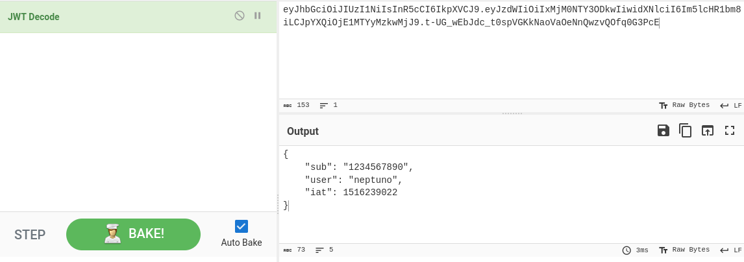Open input Raw Bytes encoding selector
The width and height of the screenshot is (744, 262).
684,105
